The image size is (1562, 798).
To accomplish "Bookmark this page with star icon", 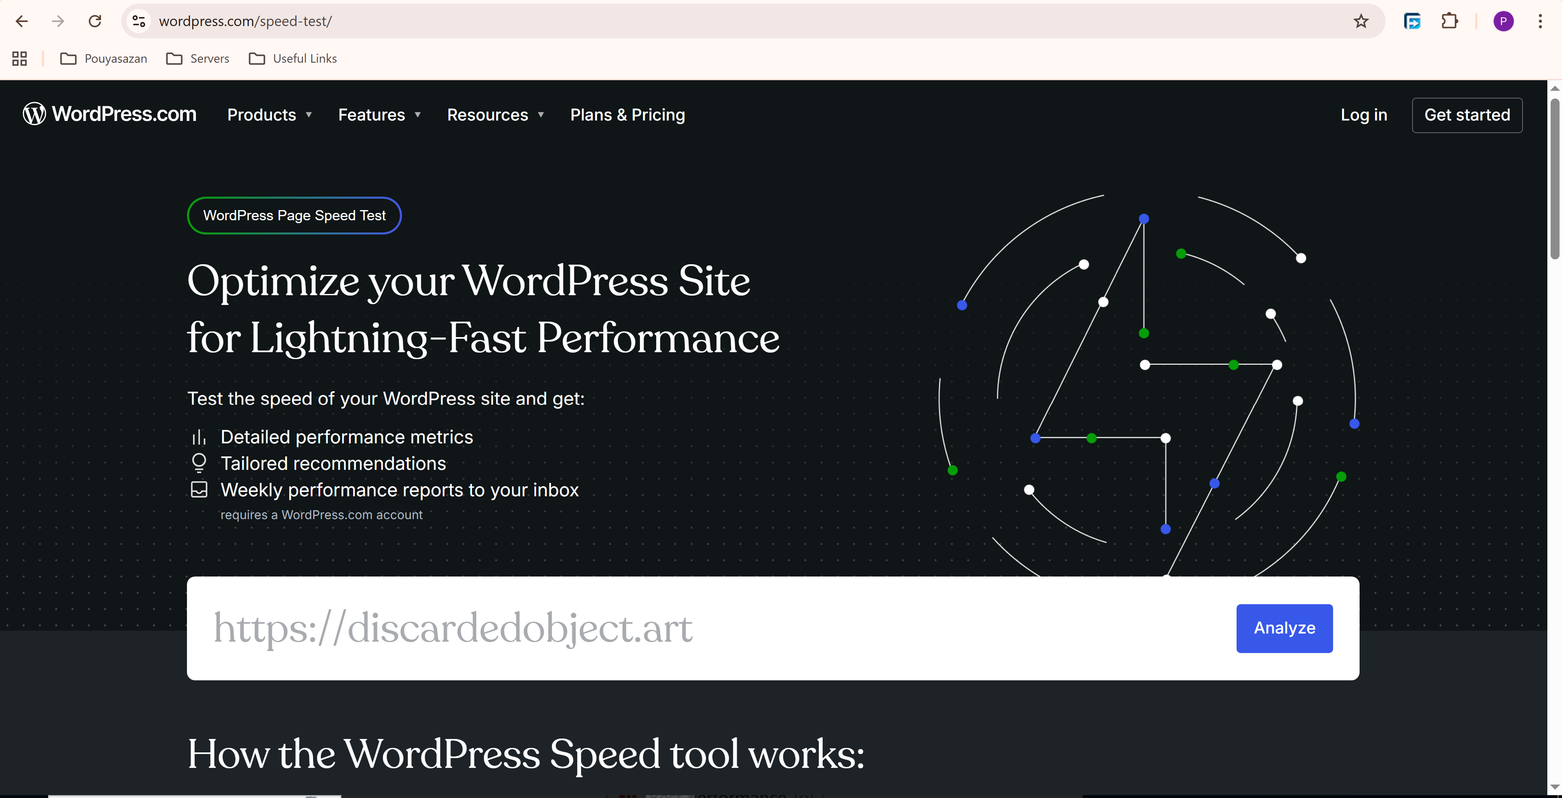I will pyautogui.click(x=1361, y=21).
